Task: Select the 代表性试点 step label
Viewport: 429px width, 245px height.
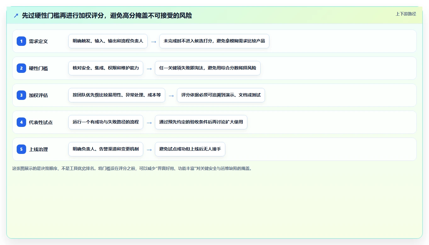Action: click(41, 122)
